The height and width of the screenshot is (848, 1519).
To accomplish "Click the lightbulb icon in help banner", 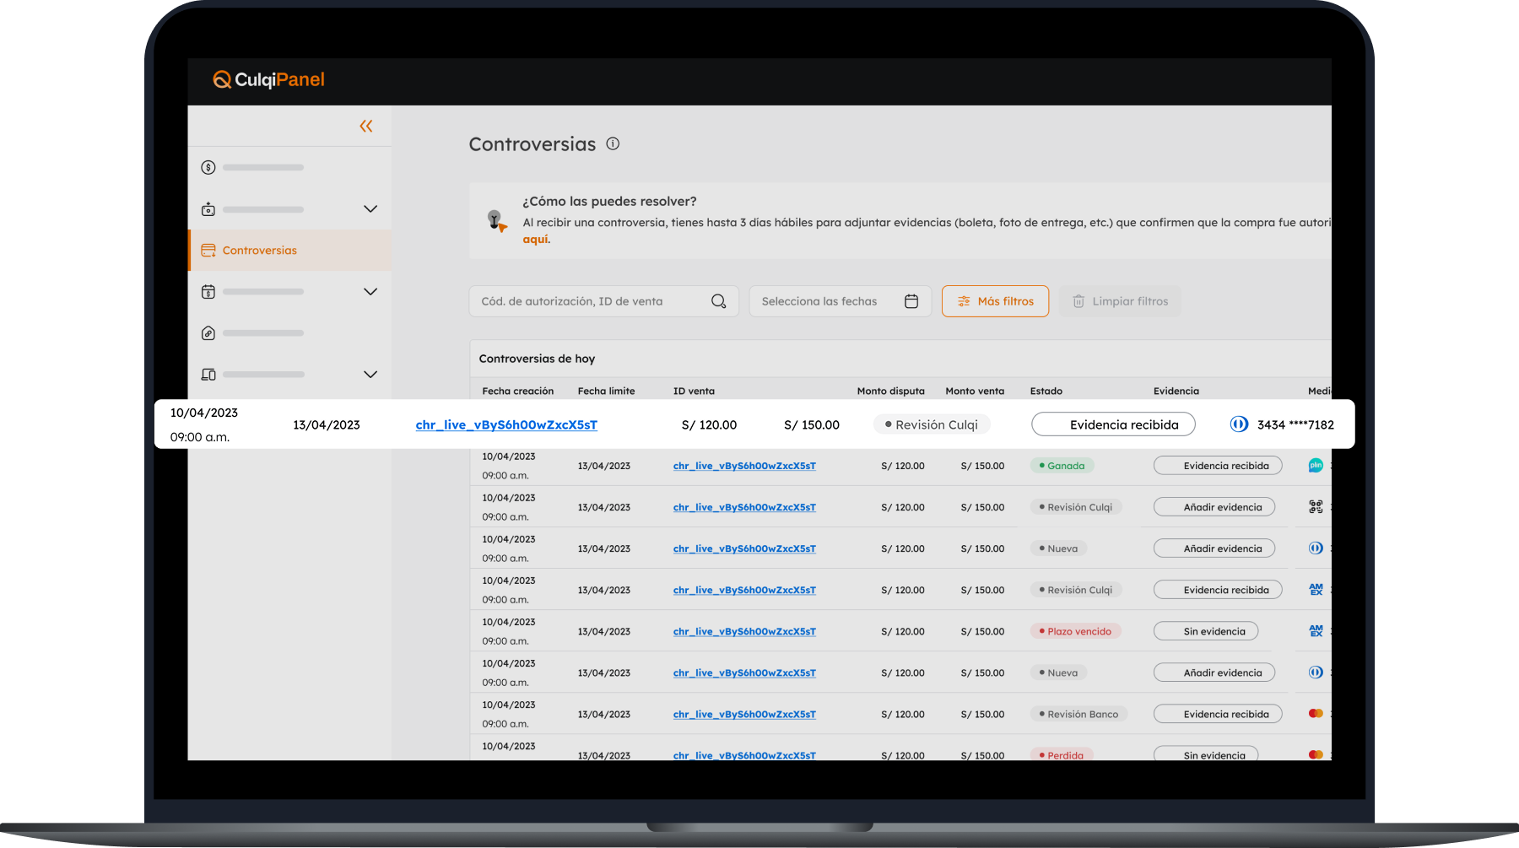I will [496, 220].
